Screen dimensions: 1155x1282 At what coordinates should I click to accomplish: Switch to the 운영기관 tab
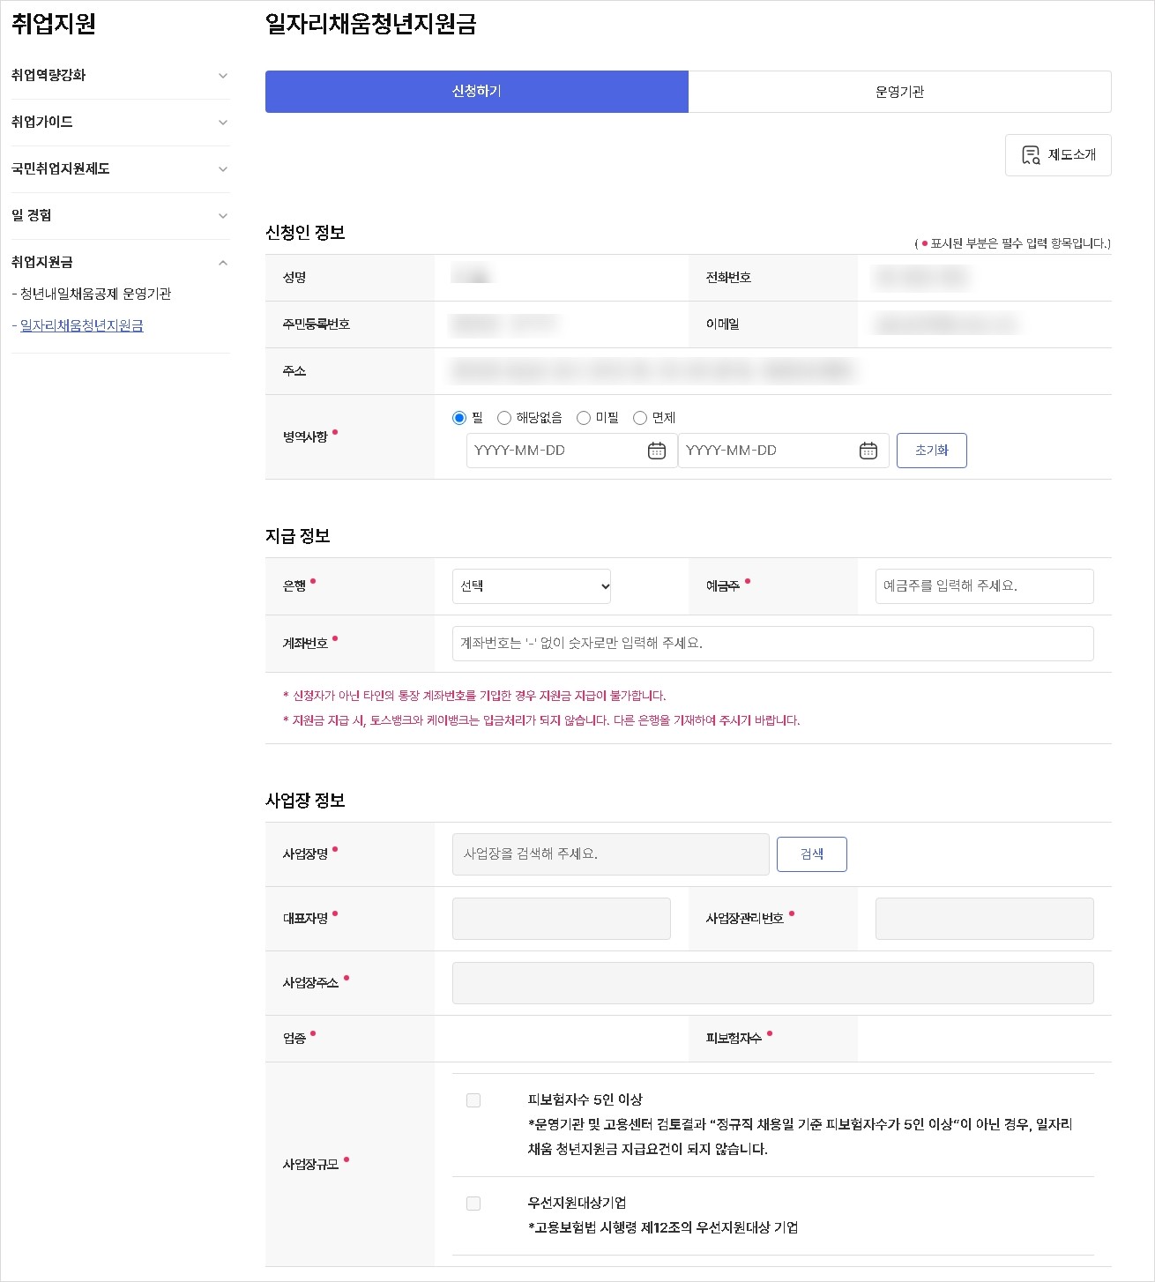tap(900, 91)
